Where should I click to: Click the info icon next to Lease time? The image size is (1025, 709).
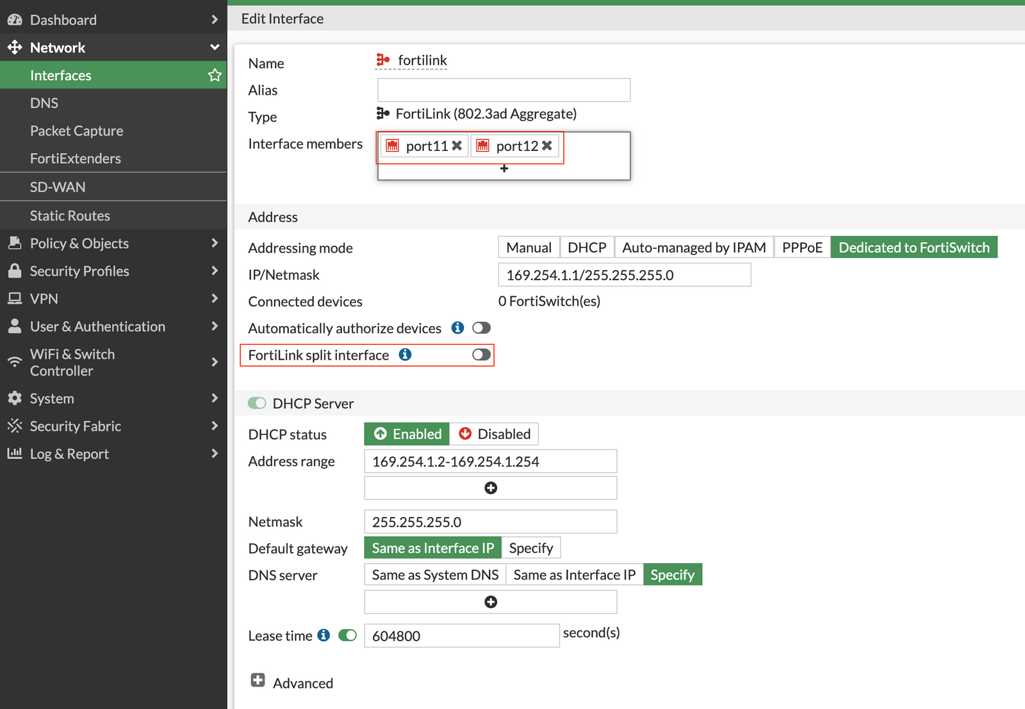pyautogui.click(x=324, y=635)
